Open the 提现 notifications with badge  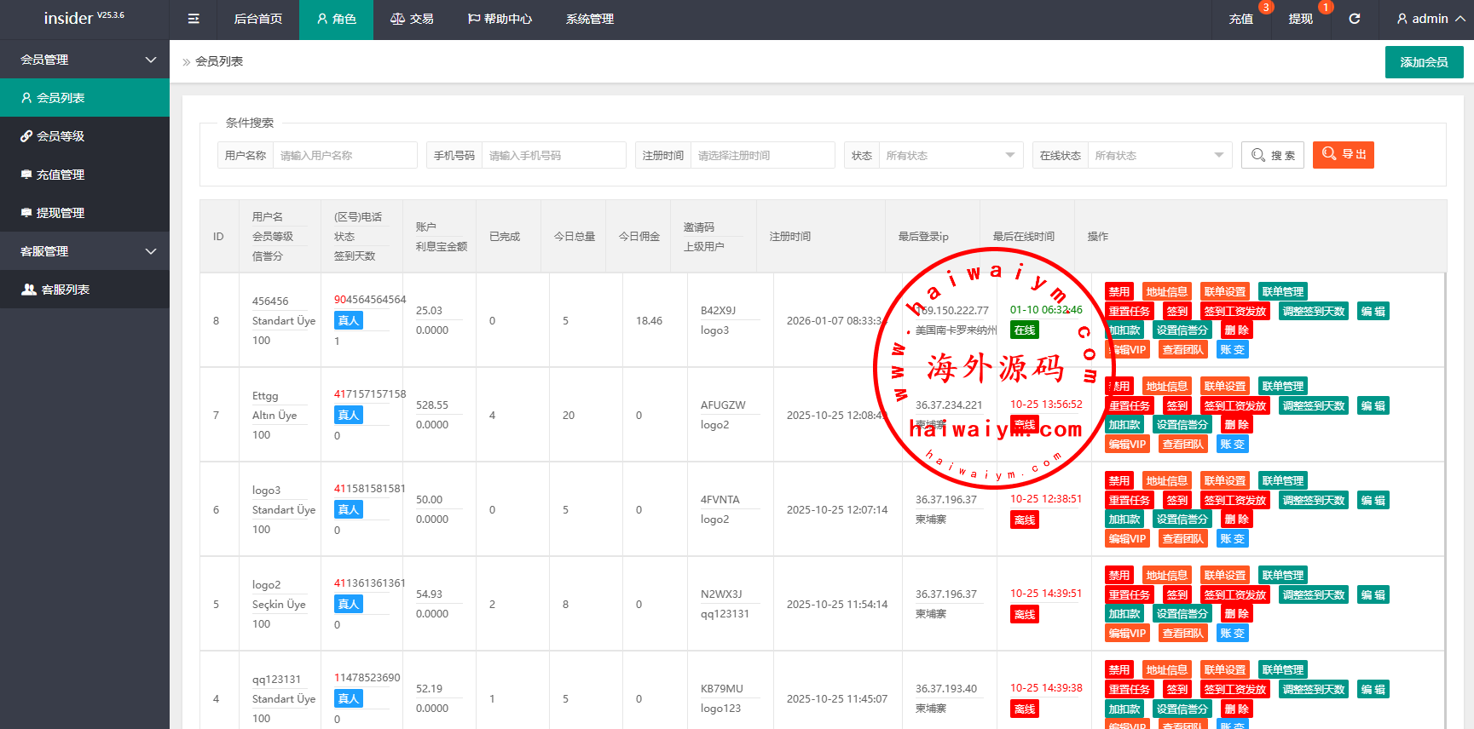pos(1300,19)
